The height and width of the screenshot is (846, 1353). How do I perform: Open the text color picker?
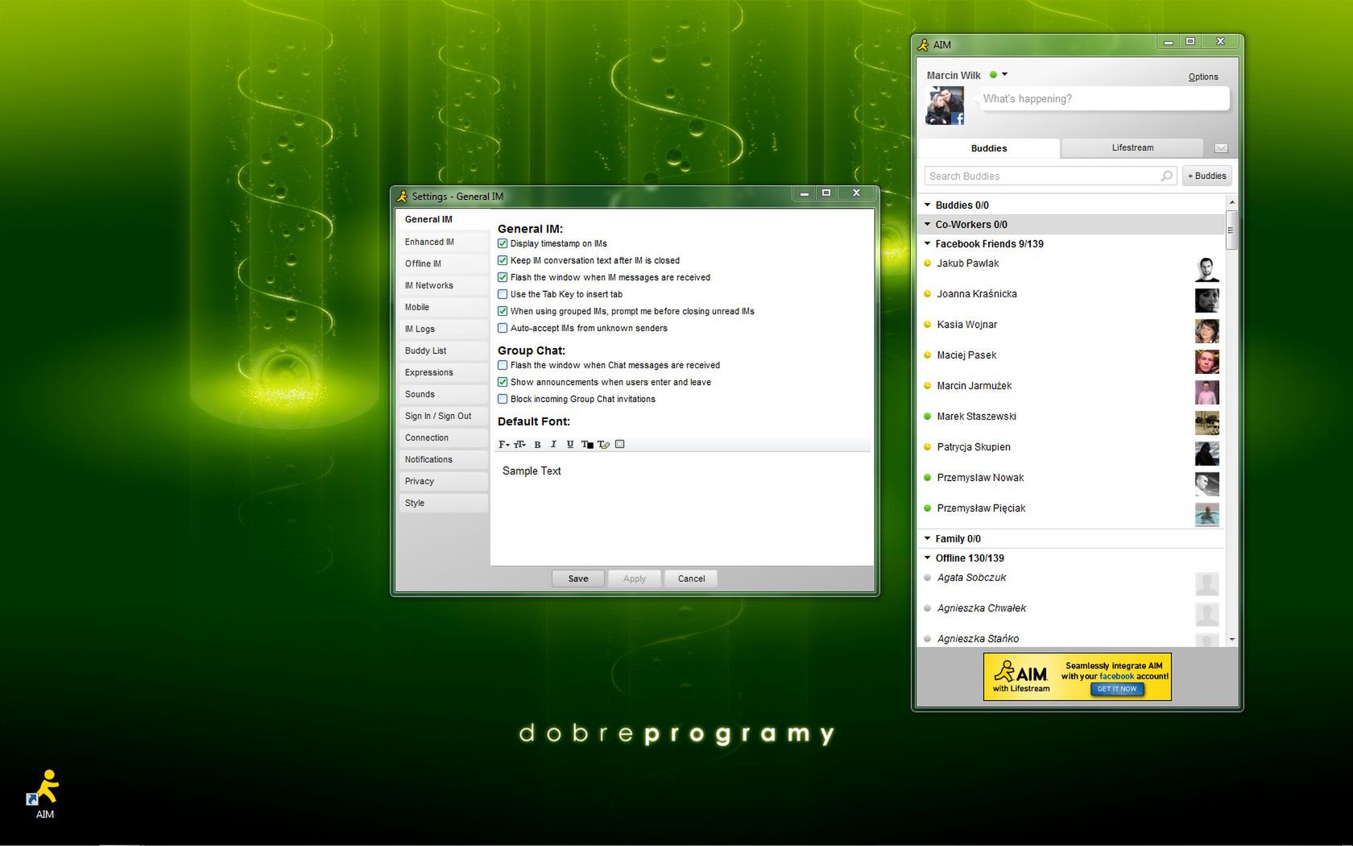587,444
